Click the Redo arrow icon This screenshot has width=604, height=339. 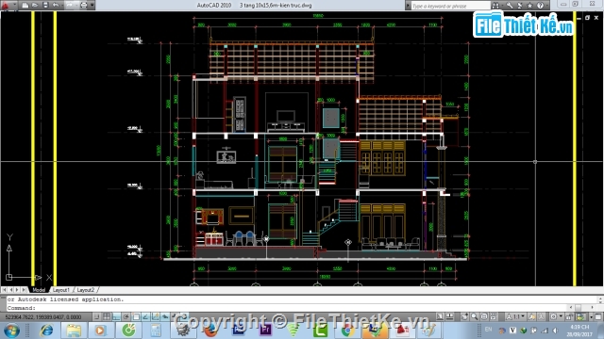[70, 6]
